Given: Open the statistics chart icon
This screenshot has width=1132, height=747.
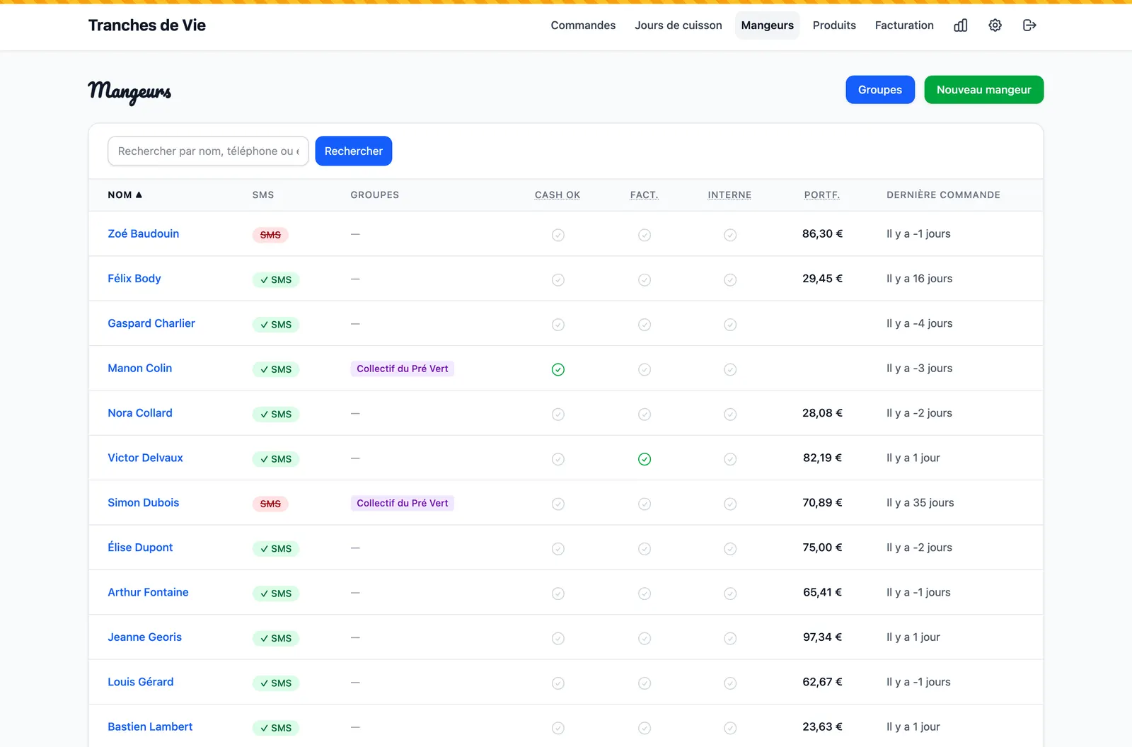Looking at the screenshot, I should [960, 25].
